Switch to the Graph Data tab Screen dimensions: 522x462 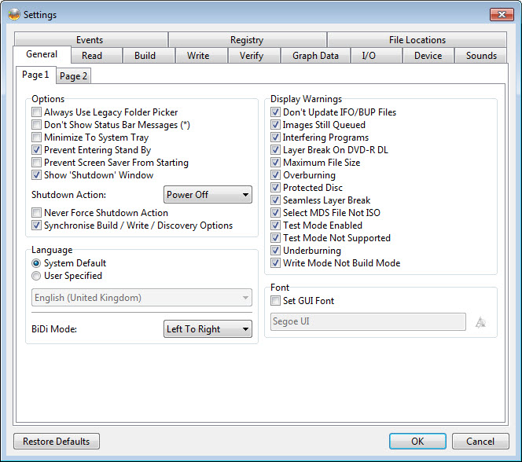point(315,56)
